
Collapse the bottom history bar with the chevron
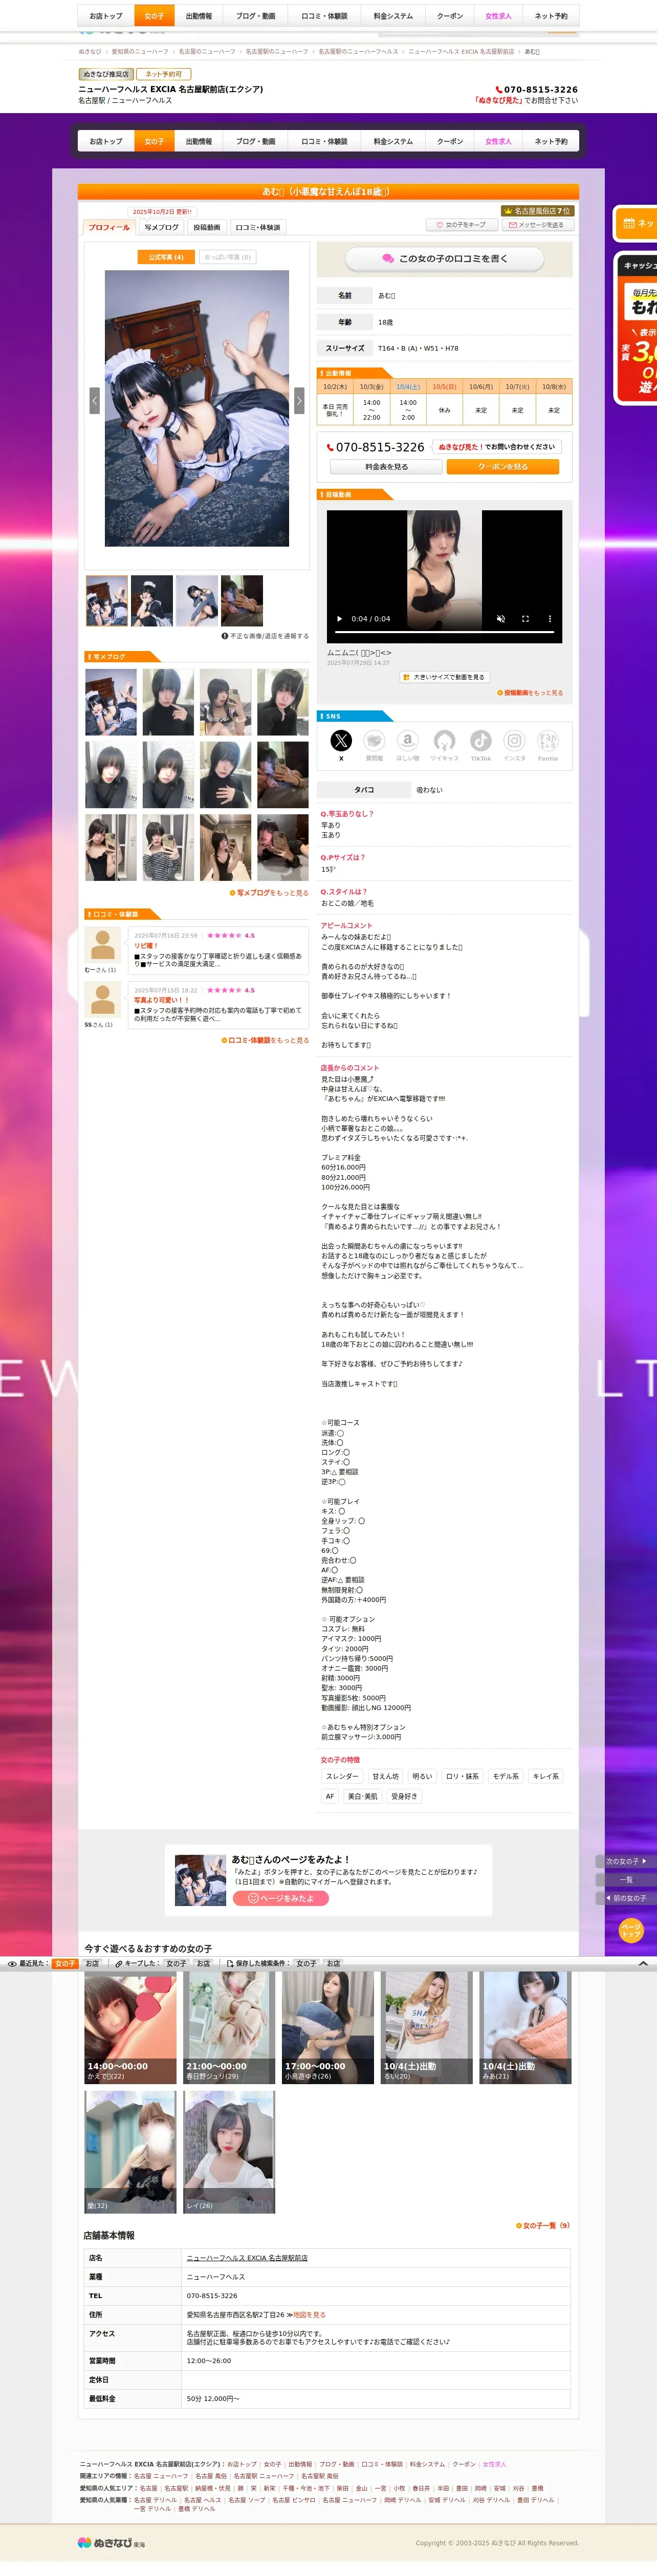point(643,1963)
